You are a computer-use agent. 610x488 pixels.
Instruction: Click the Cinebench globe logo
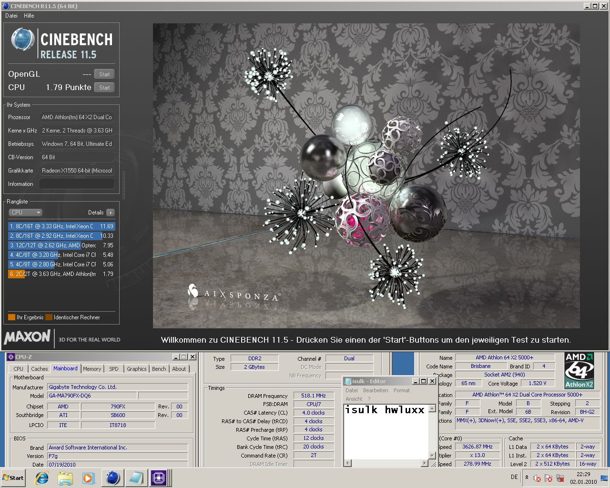click(23, 40)
